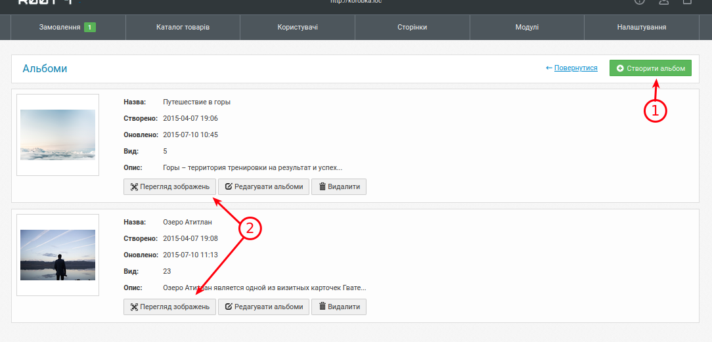Open the Користувачі menu
Screen dimensions: 712x342
(x=298, y=27)
